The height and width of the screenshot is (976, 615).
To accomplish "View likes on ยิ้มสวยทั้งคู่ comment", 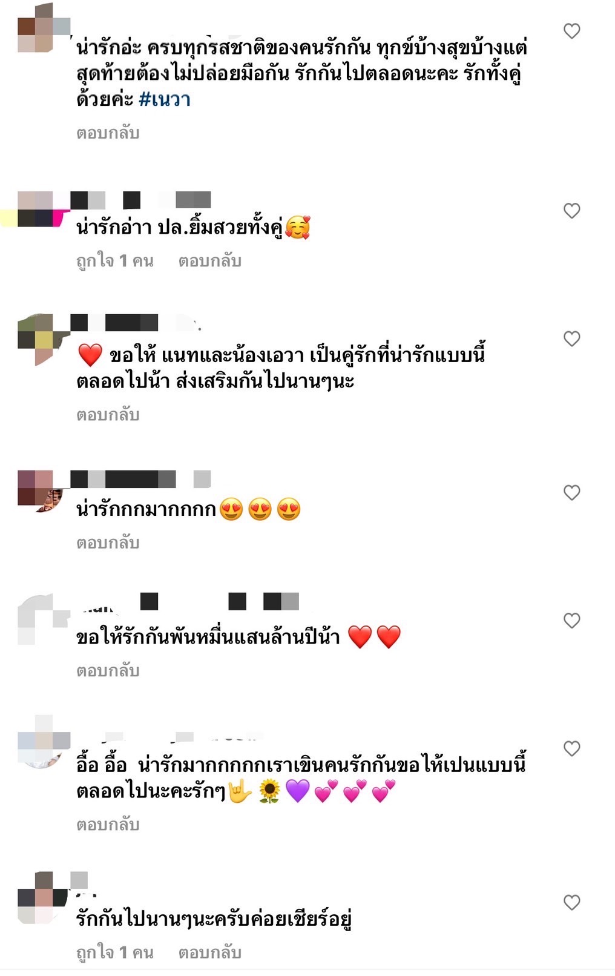I will coord(115,261).
